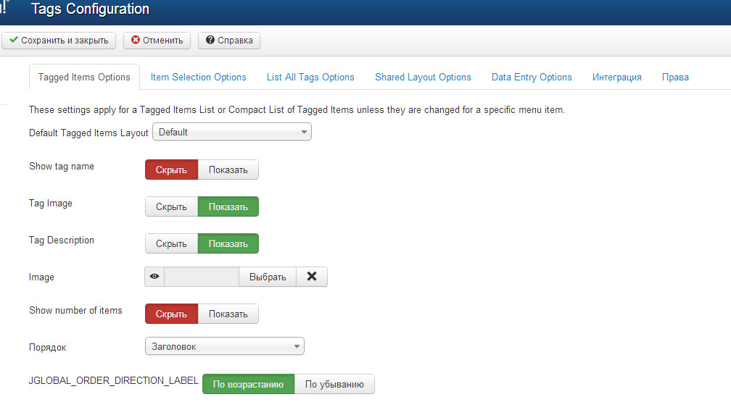
Task: Click the Image path input field
Action: (x=202, y=277)
